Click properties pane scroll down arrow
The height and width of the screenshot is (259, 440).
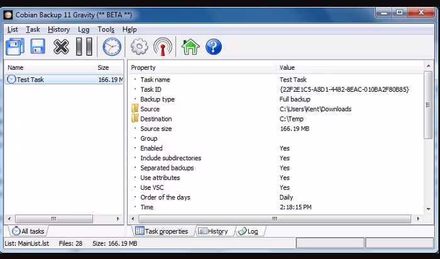pyautogui.click(x=428, y=209)
